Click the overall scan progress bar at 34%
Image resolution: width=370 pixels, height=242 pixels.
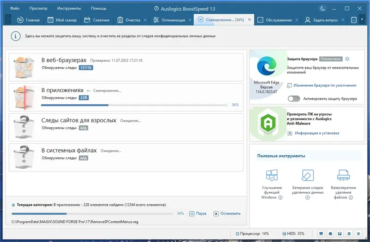(x=92, y=214)
